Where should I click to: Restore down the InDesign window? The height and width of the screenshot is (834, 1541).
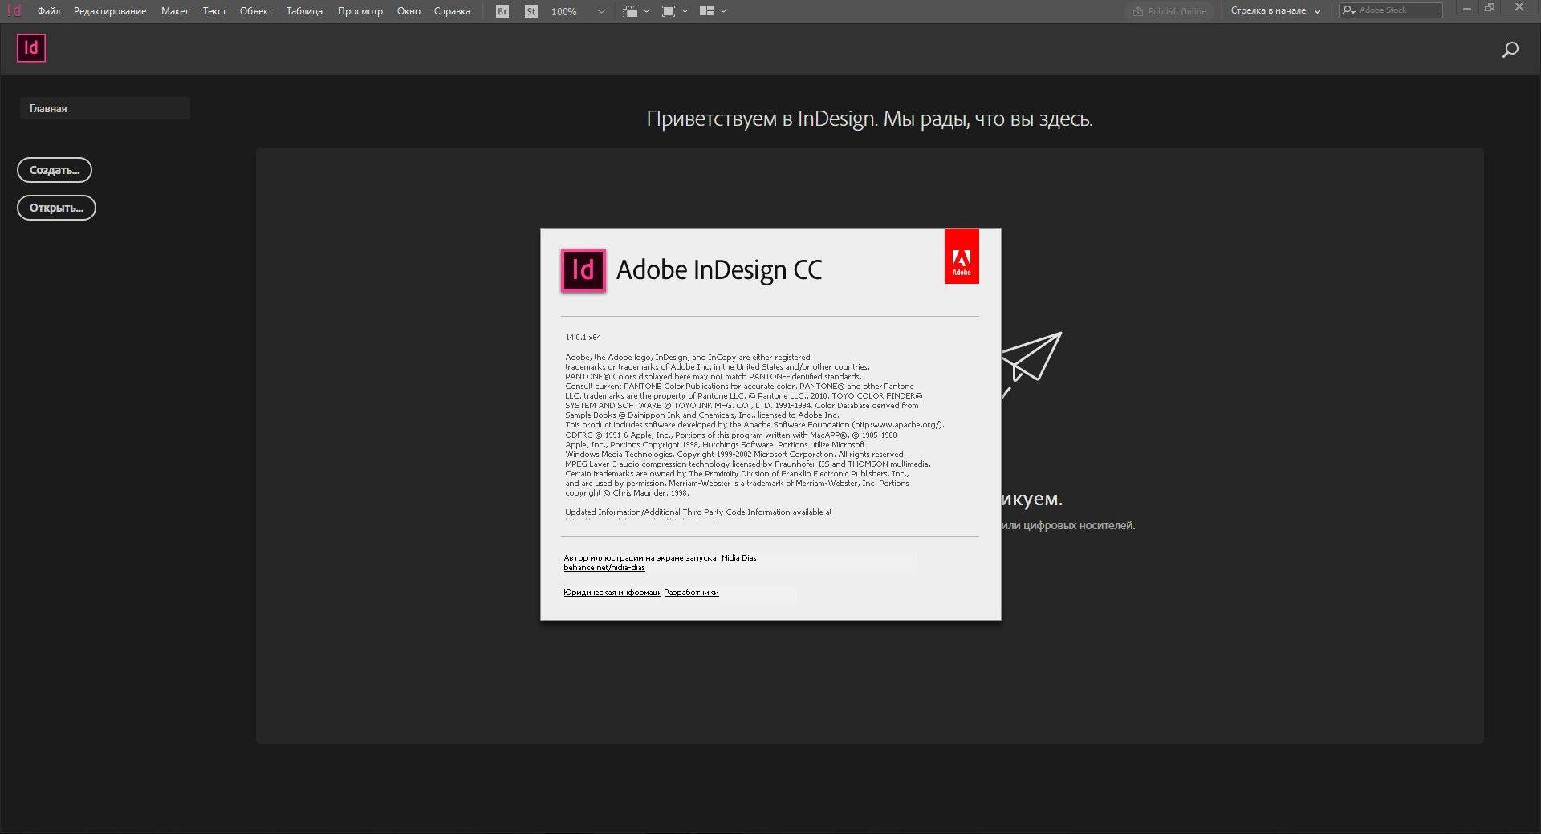pos(1490,8)
